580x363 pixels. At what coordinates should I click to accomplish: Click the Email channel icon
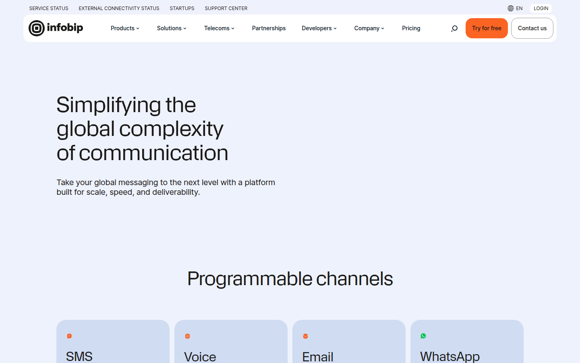(x=305, y=336)
